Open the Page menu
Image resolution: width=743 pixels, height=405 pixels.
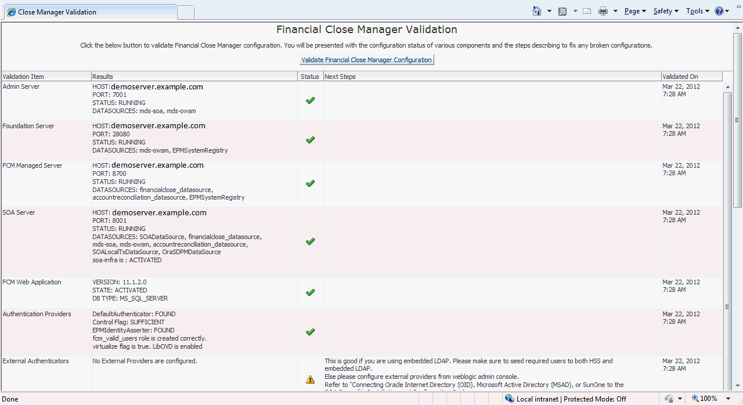coord(635,11)
